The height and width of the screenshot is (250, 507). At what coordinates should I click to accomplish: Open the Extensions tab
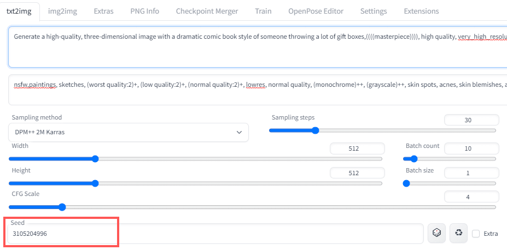[x=421, y=11]
